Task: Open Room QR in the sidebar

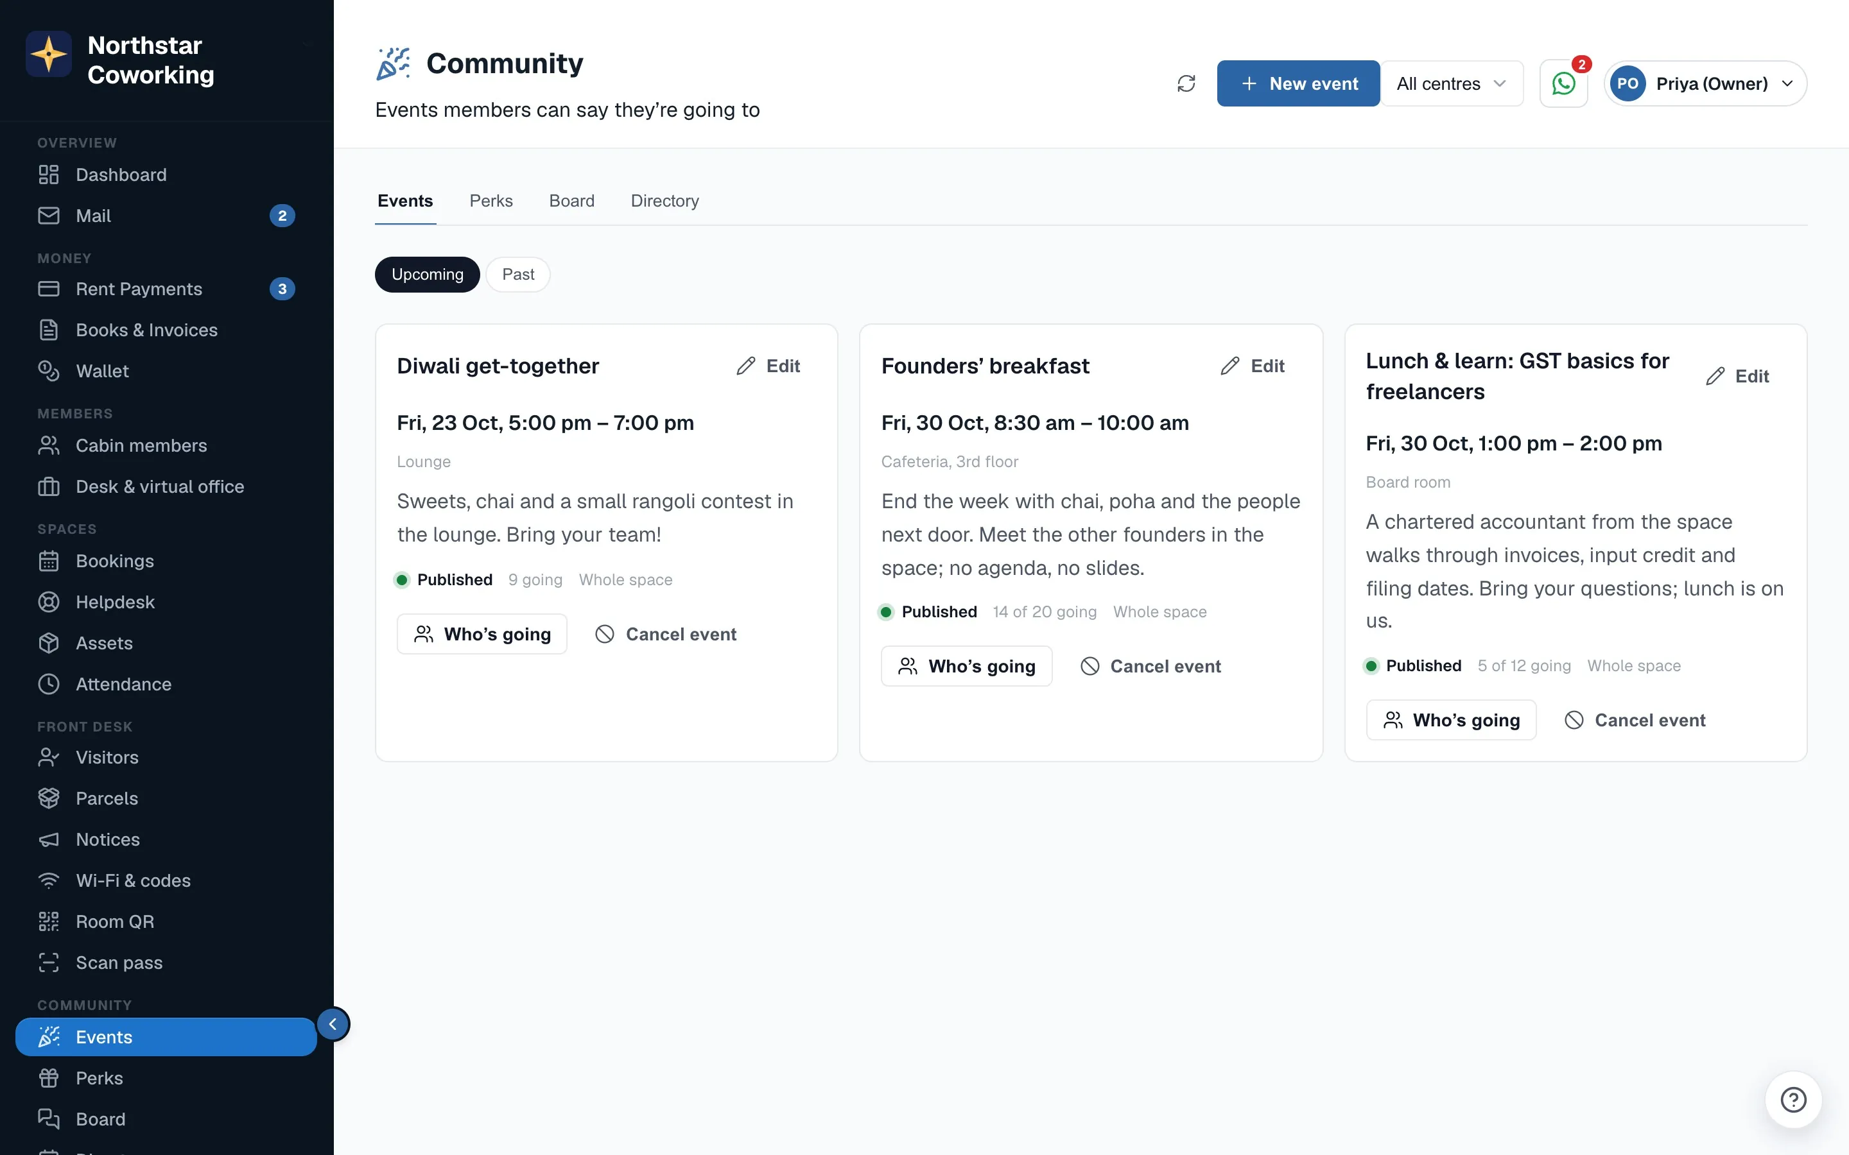Action: click(166, 922)
